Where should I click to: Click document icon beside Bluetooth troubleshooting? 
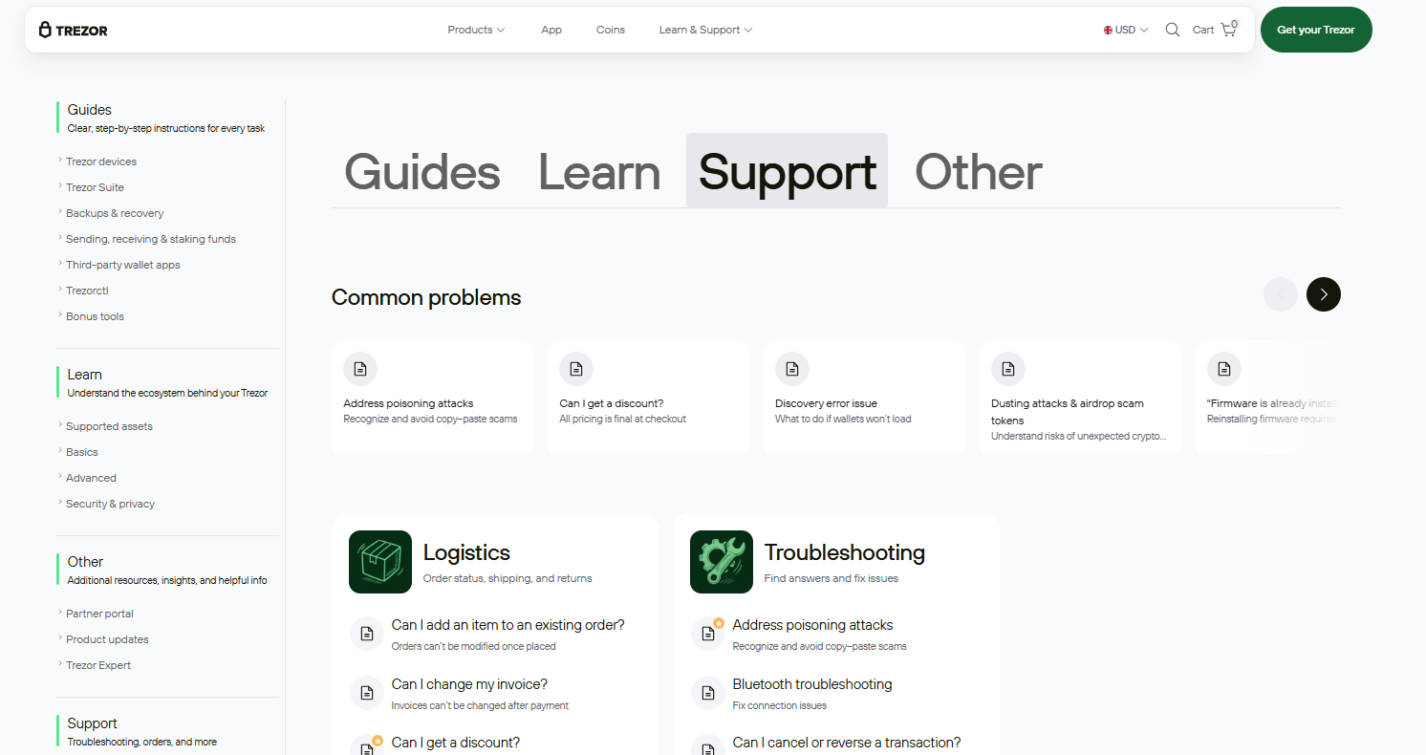click(x=708, y=693)
